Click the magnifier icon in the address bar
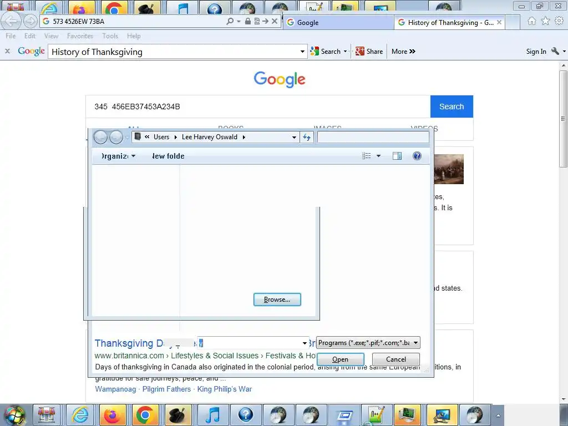The image size is (568, 426). pyautogui.click(x=230, y=22)
